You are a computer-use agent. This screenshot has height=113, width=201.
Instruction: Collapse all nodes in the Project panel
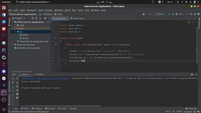click(40, 18)
